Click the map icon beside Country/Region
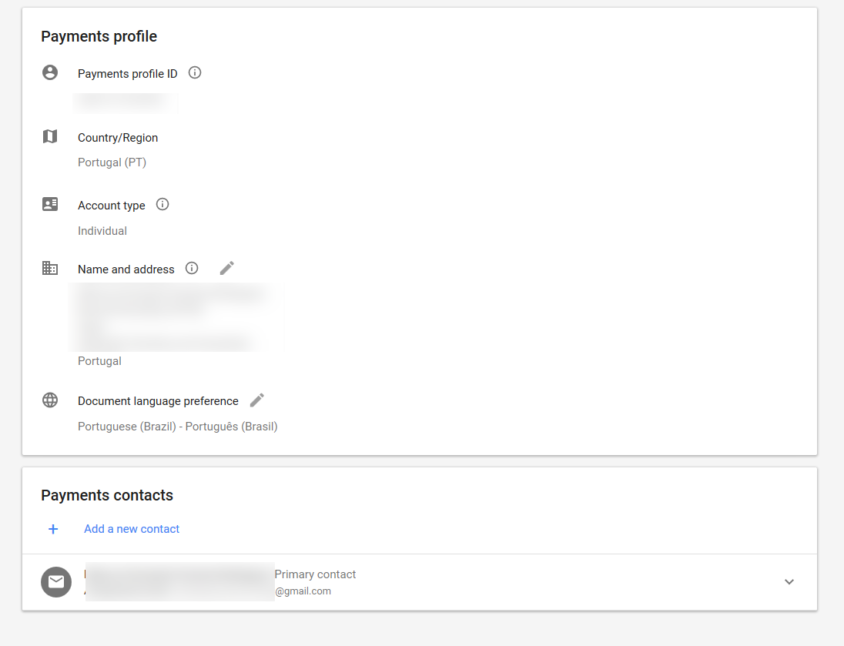Image resolution: width=844 pixels, height=646 pixels. point(50,137)
